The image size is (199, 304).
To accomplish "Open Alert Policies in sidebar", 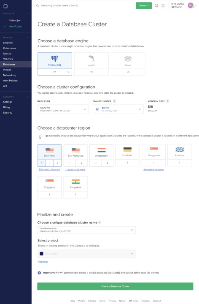I will 10,81.
